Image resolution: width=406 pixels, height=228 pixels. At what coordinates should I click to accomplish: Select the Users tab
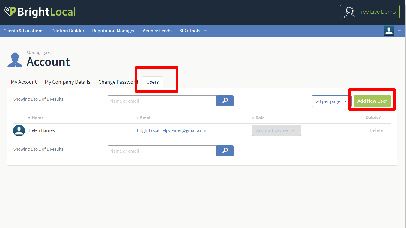[153, 82]
